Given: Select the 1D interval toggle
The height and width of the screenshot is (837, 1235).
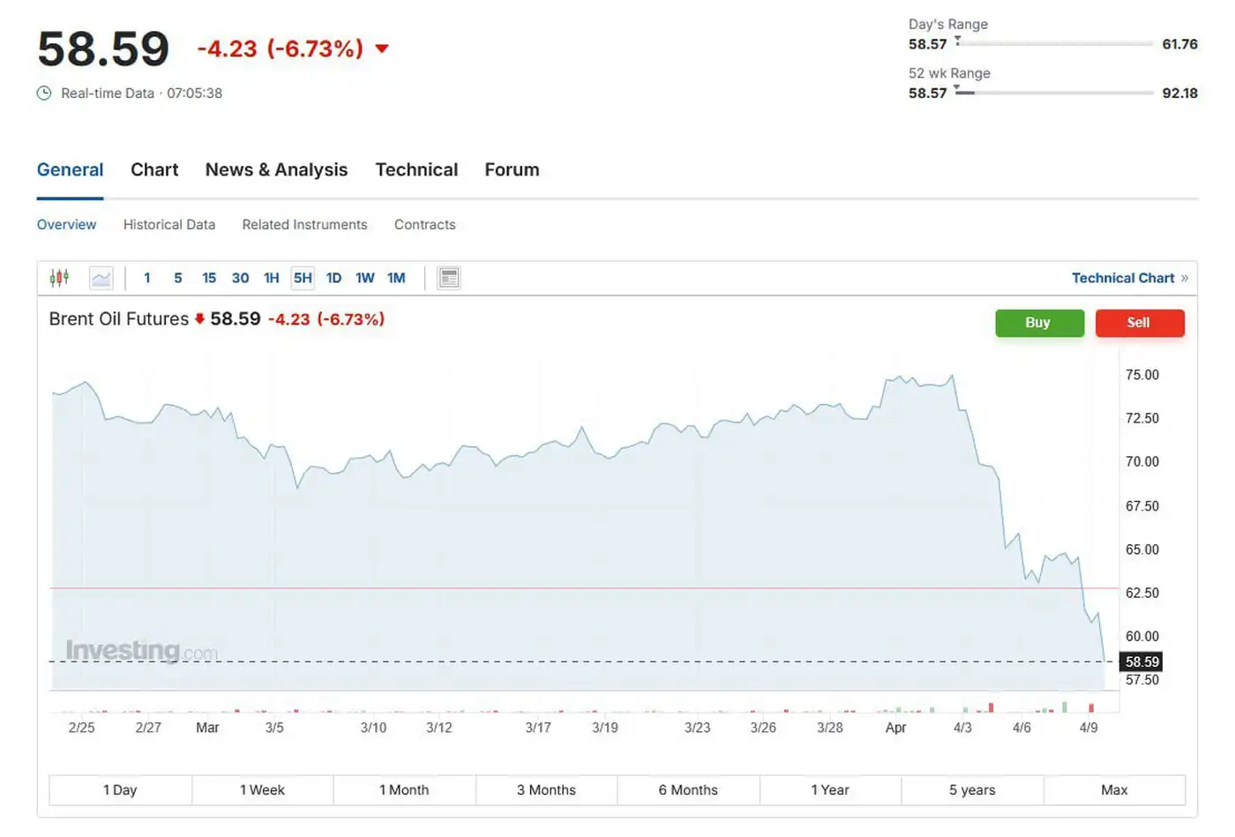Looking at the screenshot, I should (x=333, y=279).
